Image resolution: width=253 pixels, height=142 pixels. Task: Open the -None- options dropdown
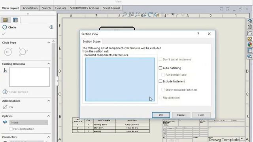coord(28,122)
